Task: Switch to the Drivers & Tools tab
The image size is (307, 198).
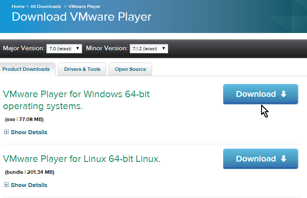Action: coord(82,69)
